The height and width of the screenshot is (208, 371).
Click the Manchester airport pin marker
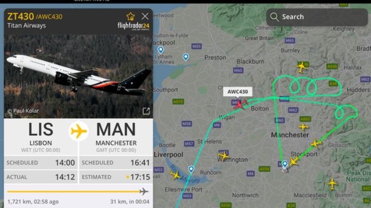284,164
